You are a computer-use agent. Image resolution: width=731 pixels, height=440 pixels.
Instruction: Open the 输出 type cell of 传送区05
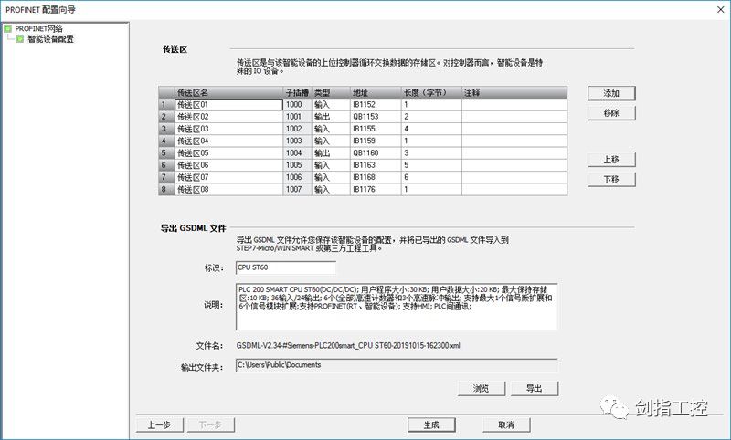coord(331,153)
